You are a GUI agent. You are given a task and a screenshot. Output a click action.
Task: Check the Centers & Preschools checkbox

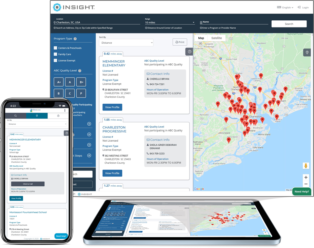(x=56, y=48)
